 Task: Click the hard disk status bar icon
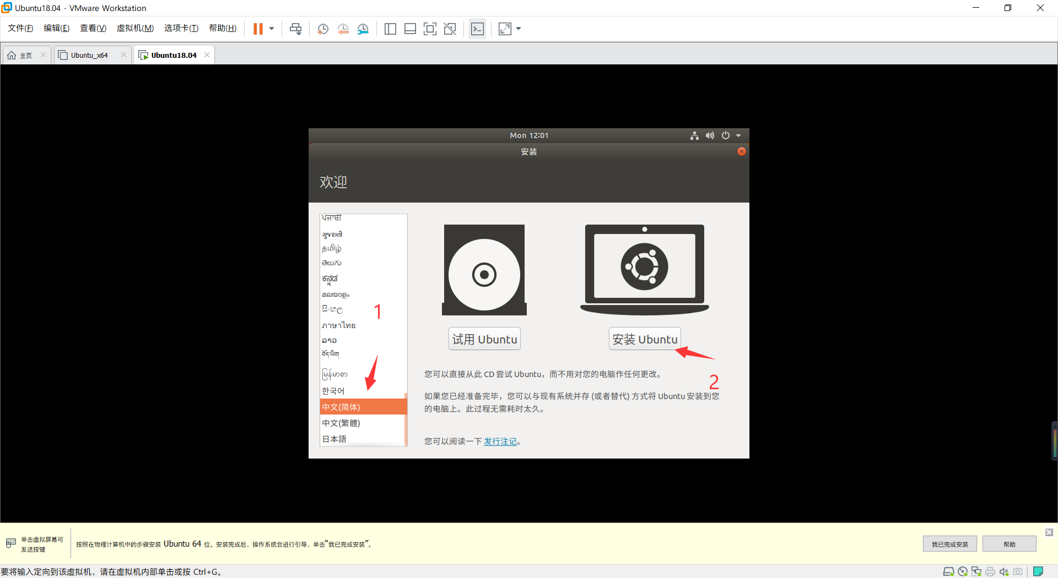(x=948, y=571)
